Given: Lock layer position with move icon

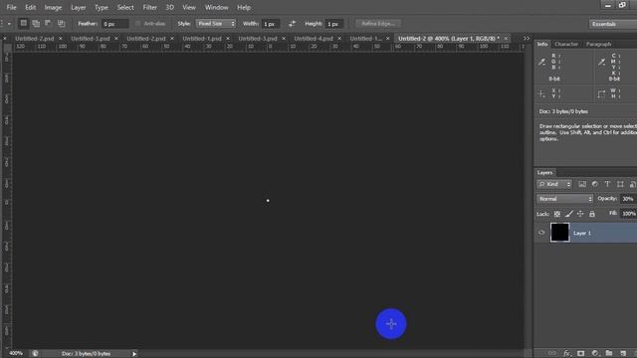Looking at the screenshot, I should point(580,214).
